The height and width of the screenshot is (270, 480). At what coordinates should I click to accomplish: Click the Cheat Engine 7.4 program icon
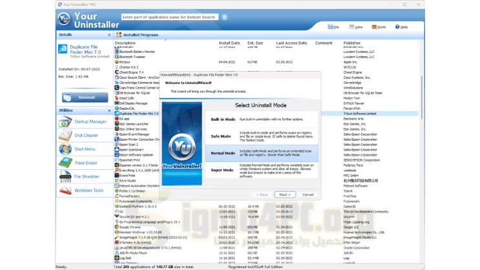[117, 72]
